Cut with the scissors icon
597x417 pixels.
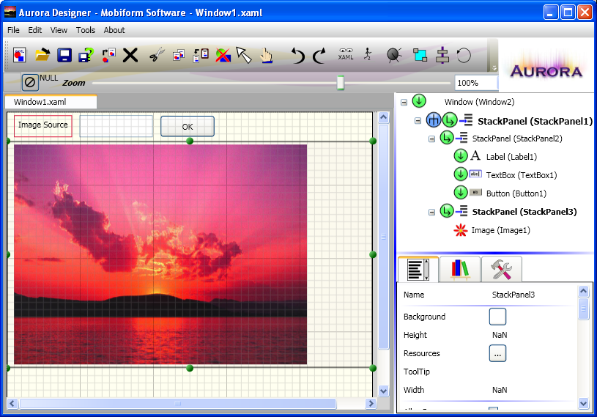click(x=157, y=55)
